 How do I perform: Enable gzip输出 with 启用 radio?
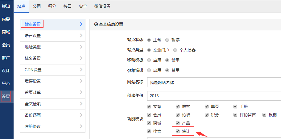point(149,70)
